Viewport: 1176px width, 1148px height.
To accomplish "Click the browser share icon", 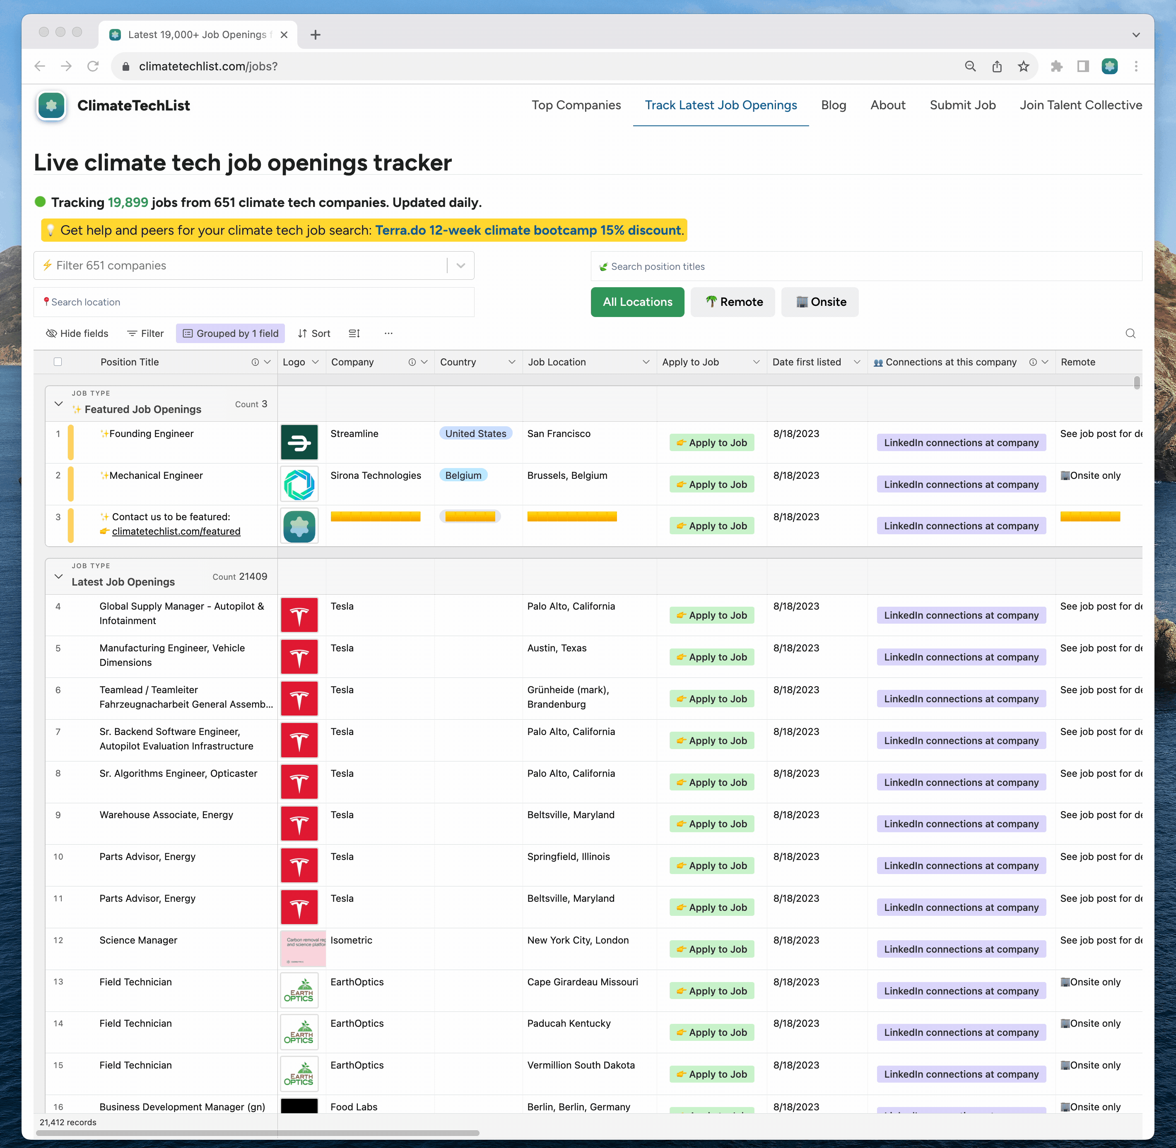I will pyautogui.click(x=996, y=66).
